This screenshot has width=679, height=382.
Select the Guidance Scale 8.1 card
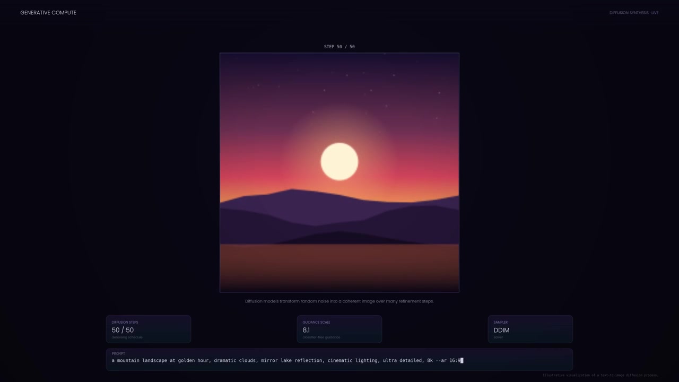click(x=339, y=329)
